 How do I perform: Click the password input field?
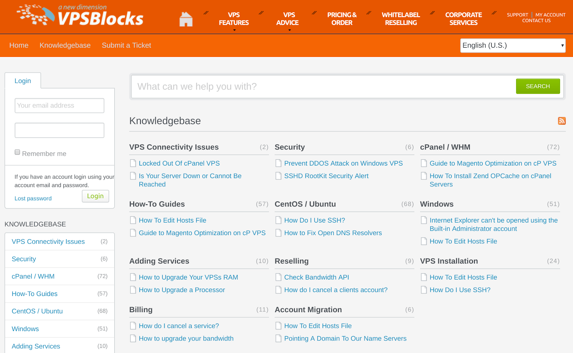click(59, 130)
